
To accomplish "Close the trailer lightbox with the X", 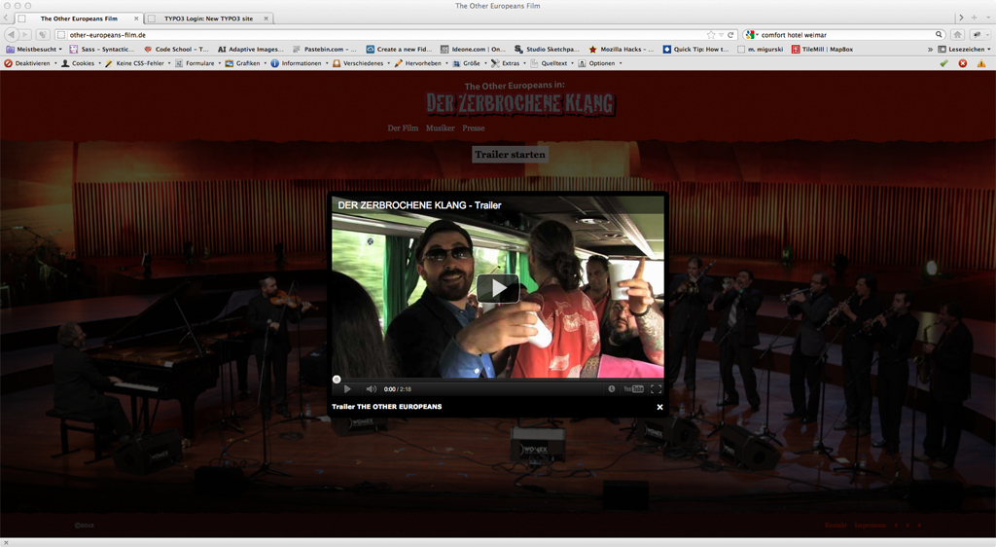I will (x=659, y=407).
